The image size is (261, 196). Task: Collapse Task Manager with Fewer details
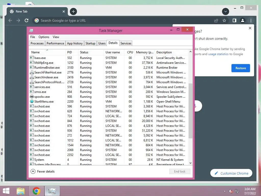(x=43, y=171)
